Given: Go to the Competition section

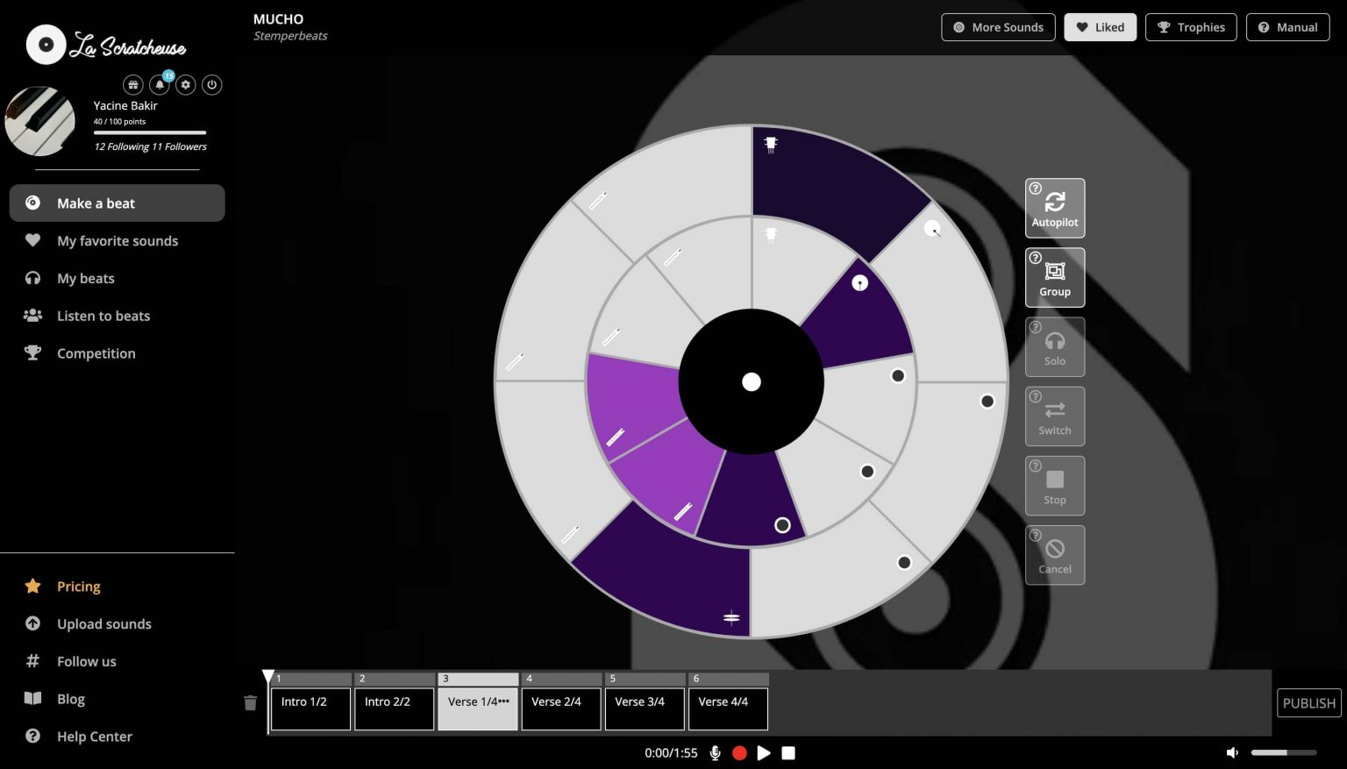Looking at the screenshot, I should pos(96,353).
